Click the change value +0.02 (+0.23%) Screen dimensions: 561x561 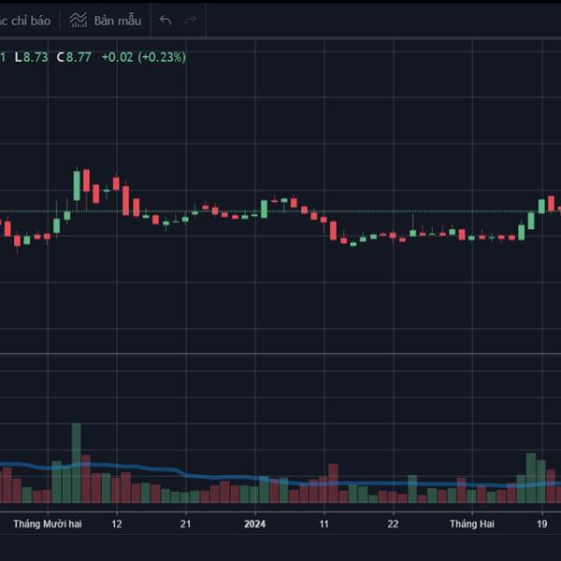(144, 57)
